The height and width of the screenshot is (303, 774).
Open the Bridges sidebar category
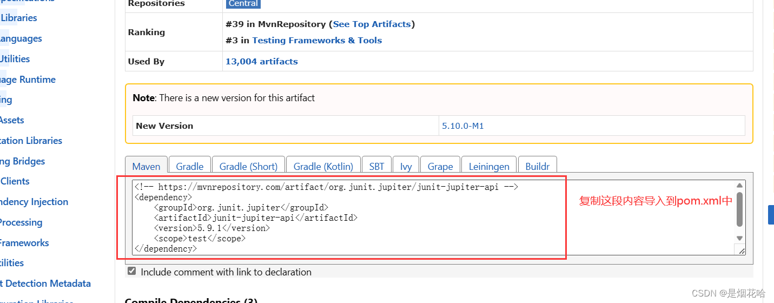pos(23,161)
